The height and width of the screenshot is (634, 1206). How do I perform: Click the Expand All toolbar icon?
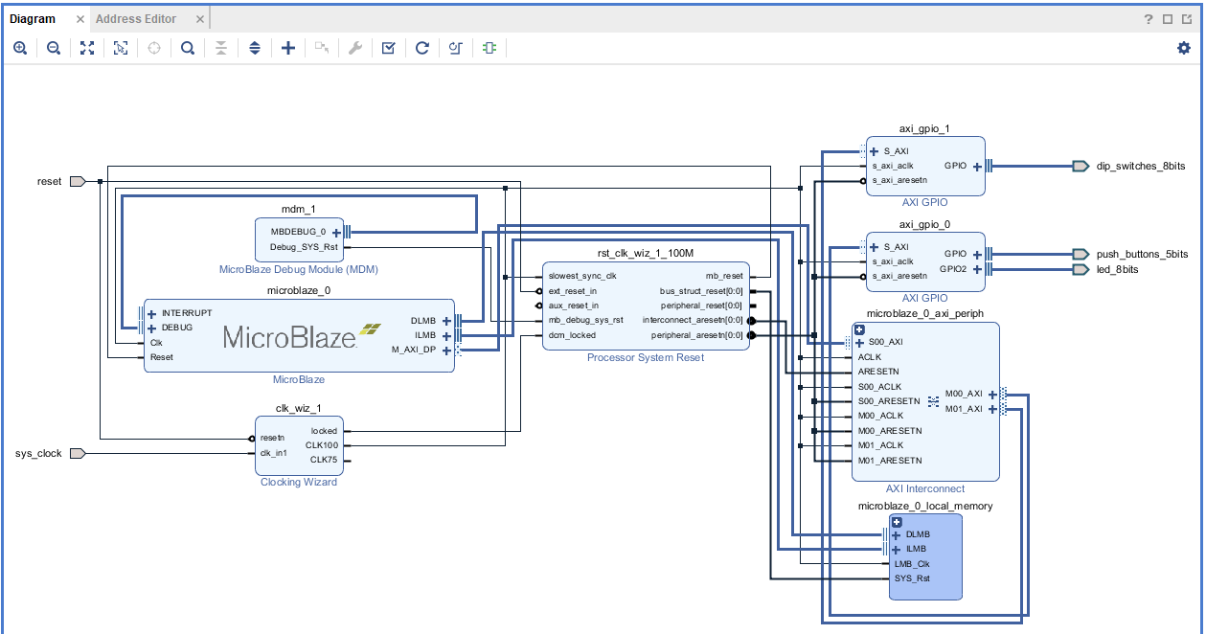coord(255,48)
